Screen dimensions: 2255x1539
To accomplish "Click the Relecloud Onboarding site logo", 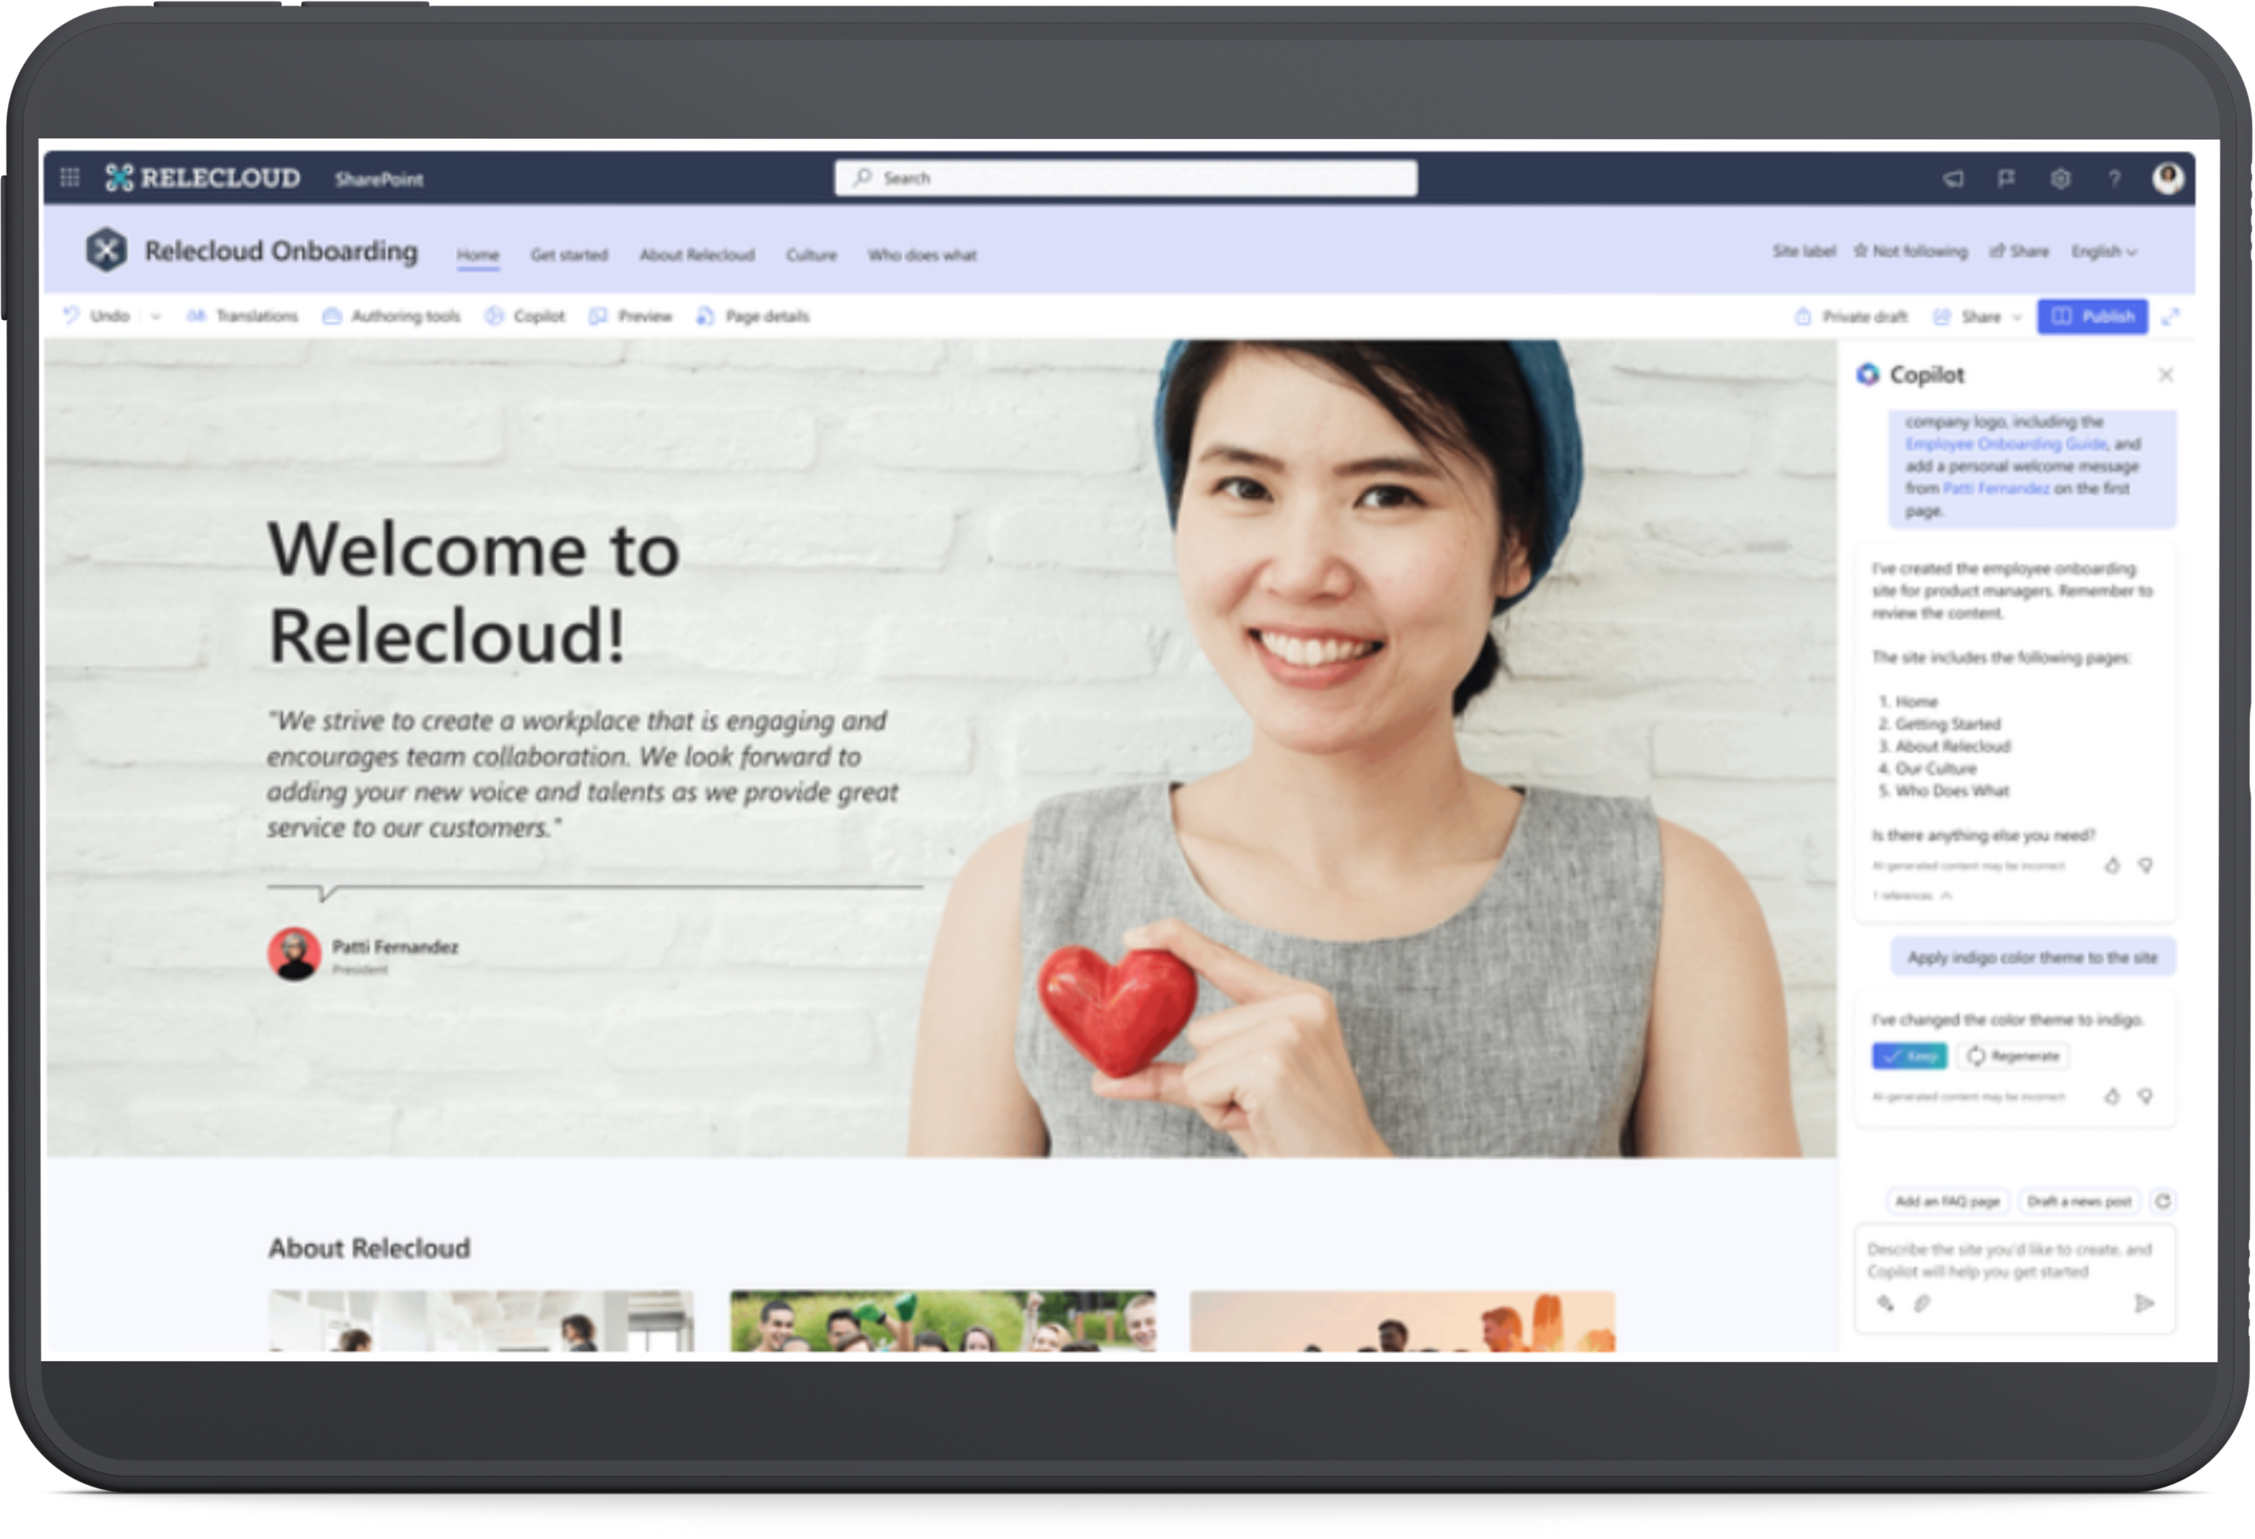I will point(106,249).
